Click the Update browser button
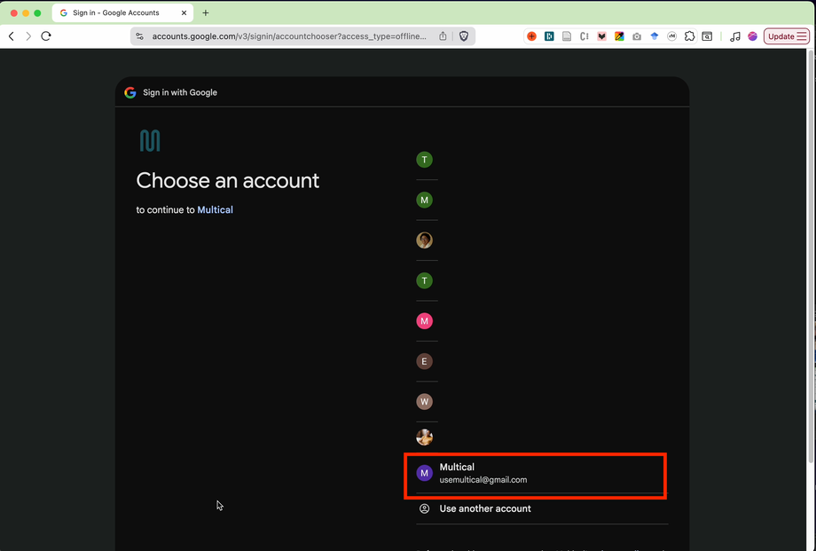The image size is (816, 551). [786, 35]
